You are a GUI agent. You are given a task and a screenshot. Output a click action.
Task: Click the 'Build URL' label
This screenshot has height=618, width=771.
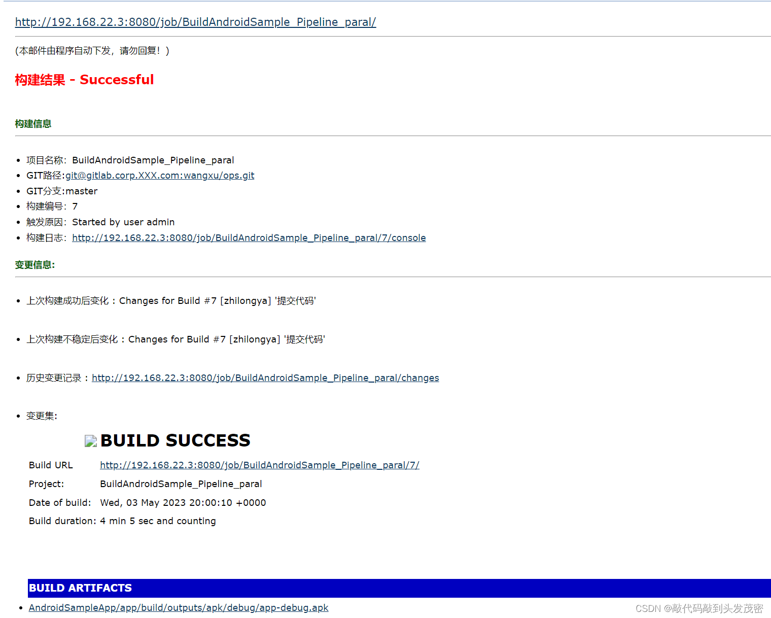pyautogui.click(x=51, y=465)
